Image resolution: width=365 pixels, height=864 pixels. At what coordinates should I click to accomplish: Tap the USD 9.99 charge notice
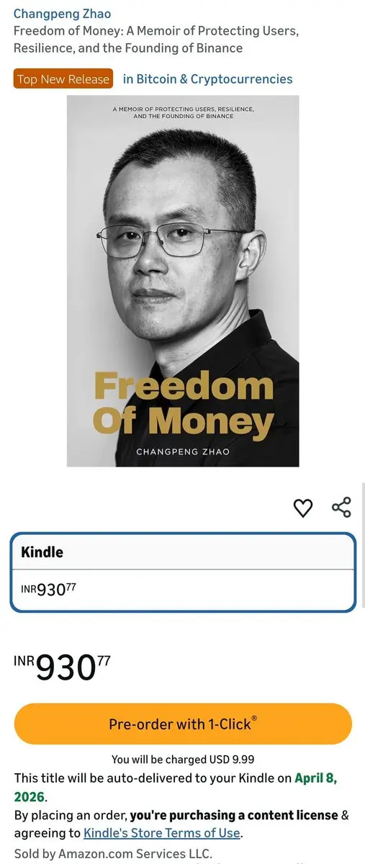(183, 759)
